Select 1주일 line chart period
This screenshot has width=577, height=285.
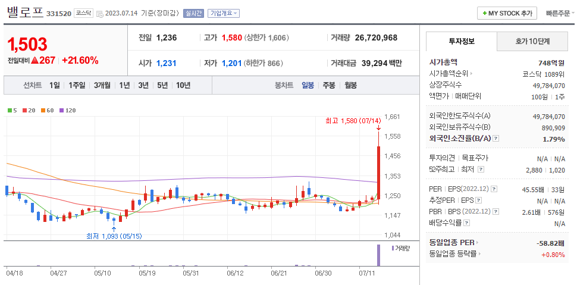point(77,86)
